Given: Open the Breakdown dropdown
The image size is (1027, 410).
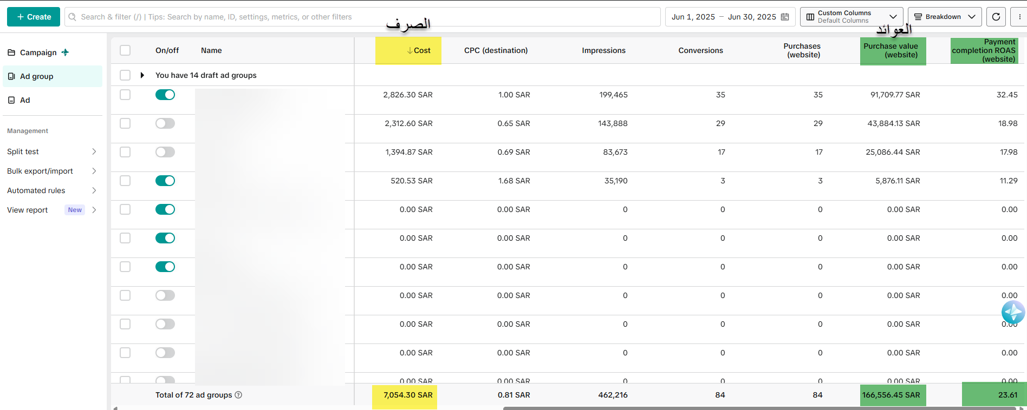Looking at the screenshot, I should [x=945, y=17].
